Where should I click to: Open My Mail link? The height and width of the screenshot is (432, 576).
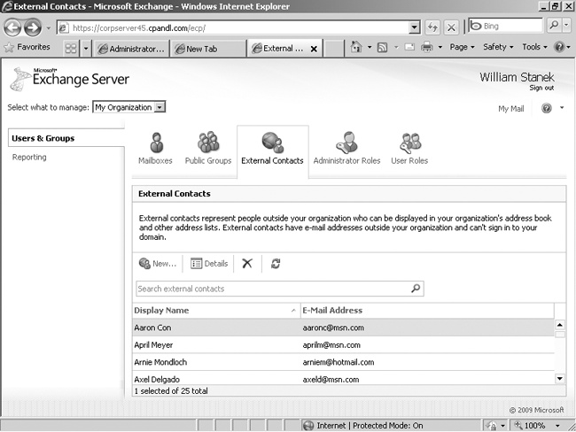(511, 108)
